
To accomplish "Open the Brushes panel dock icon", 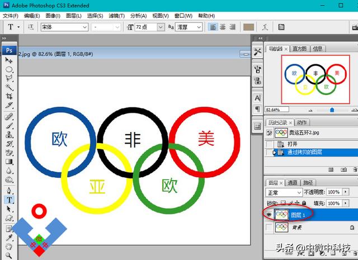I will [257, 69].
